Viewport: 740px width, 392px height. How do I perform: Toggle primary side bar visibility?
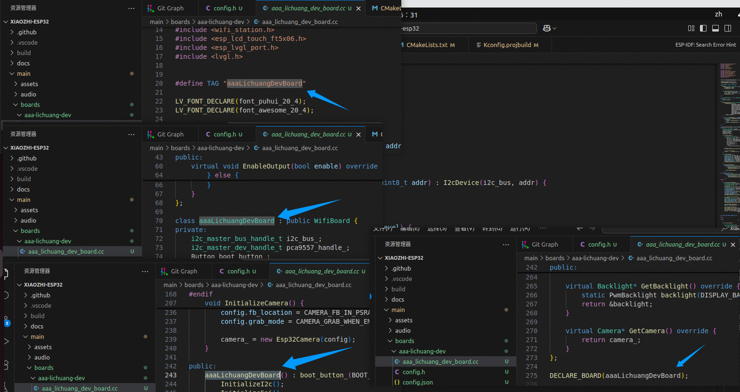pyautogui.click(x=703, y=28)
